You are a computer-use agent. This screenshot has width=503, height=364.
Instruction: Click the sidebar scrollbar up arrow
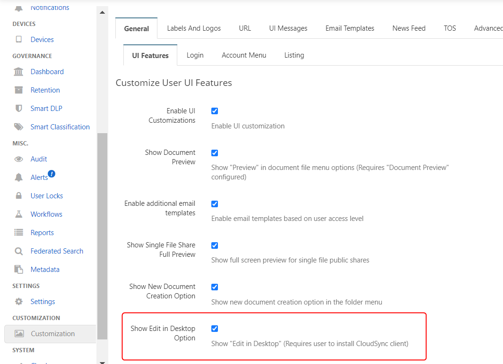102,12
